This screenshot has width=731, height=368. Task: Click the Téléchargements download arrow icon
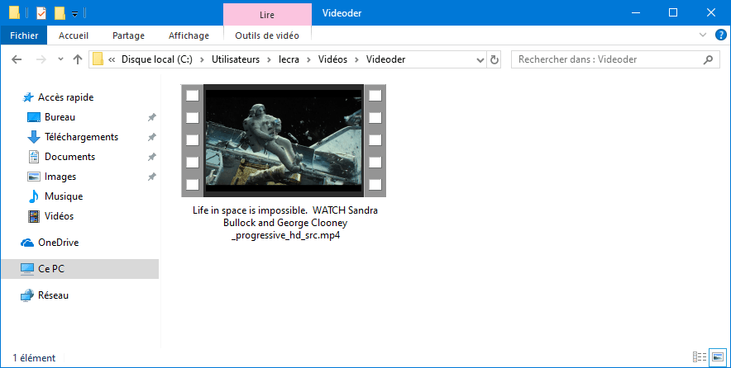34,137
